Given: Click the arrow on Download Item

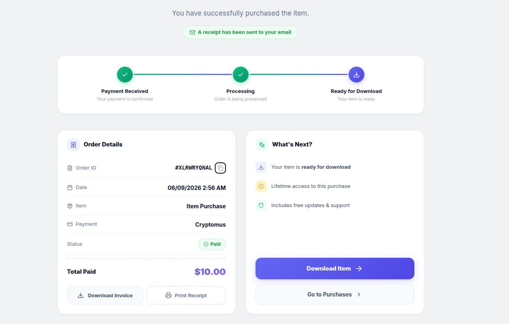Looking at the screenshot, I should click(x=359, y=269).
